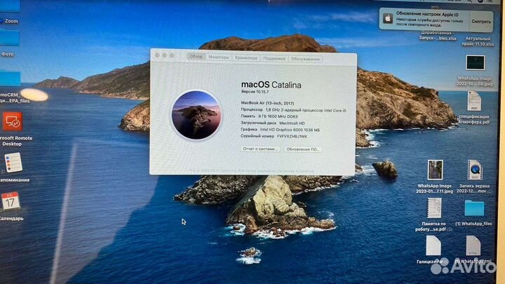This screenshot has width=505, height=284.
Task: Select спецификация Атмосфера.pdf file icon
Action: pyautogui.click(x=474, y=101)
